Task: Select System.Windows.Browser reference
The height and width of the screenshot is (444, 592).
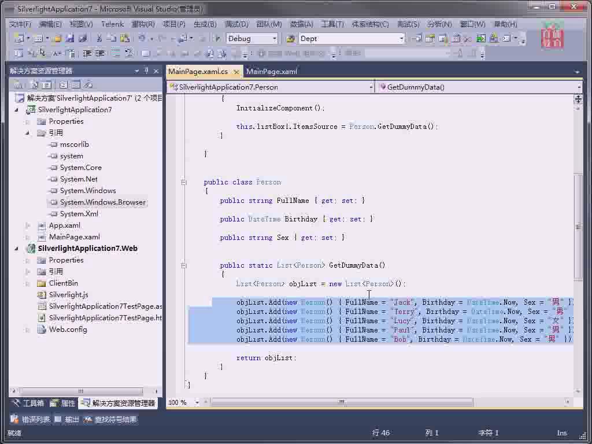Action: pos(103,202)
